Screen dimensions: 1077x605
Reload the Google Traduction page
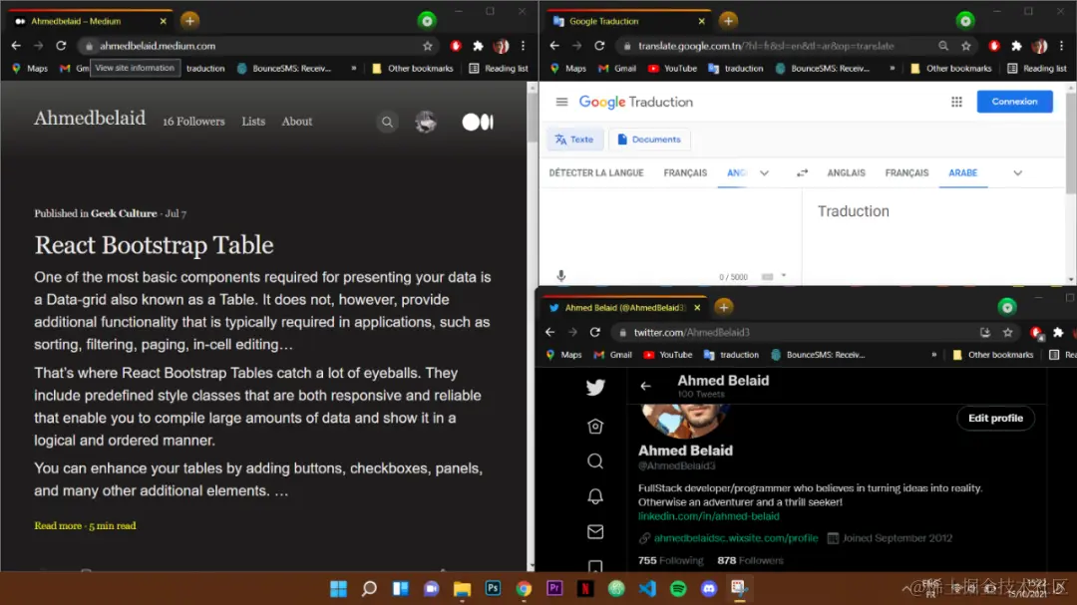click(599, 45)
